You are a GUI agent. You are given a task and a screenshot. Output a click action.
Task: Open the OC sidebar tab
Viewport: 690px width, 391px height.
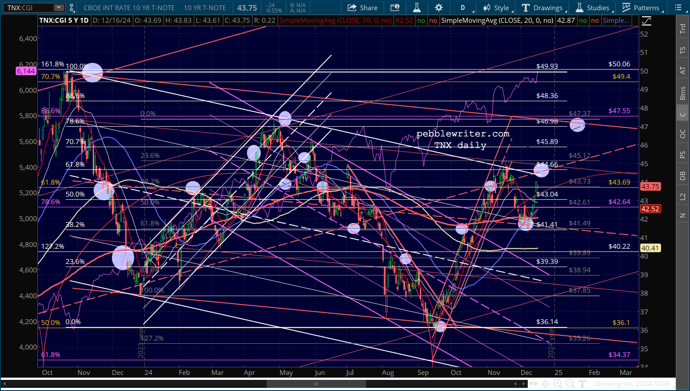[682, 134]
